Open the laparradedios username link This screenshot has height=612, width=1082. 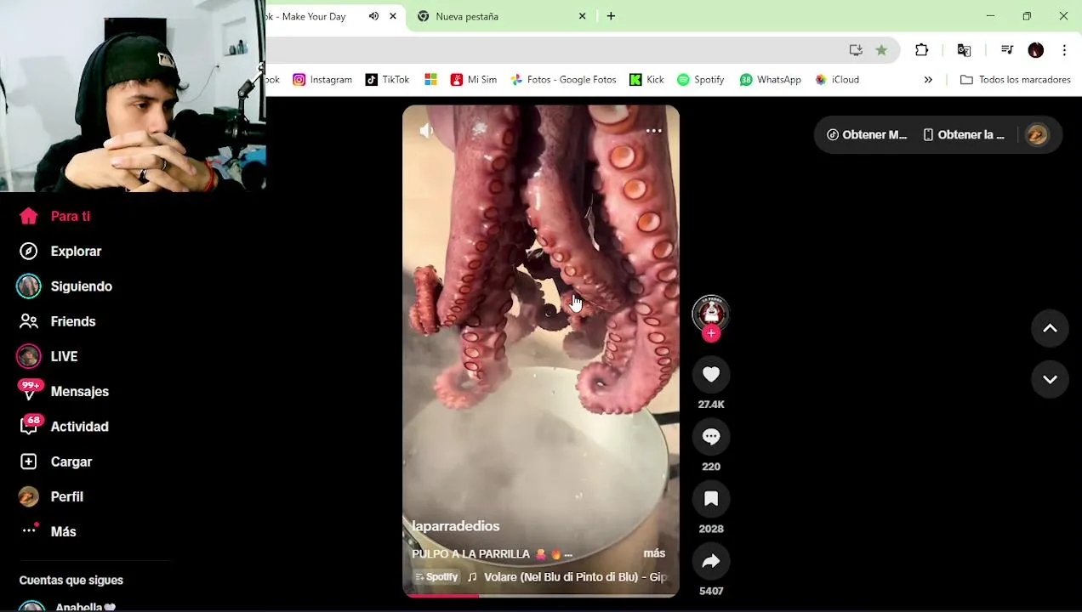456,526
